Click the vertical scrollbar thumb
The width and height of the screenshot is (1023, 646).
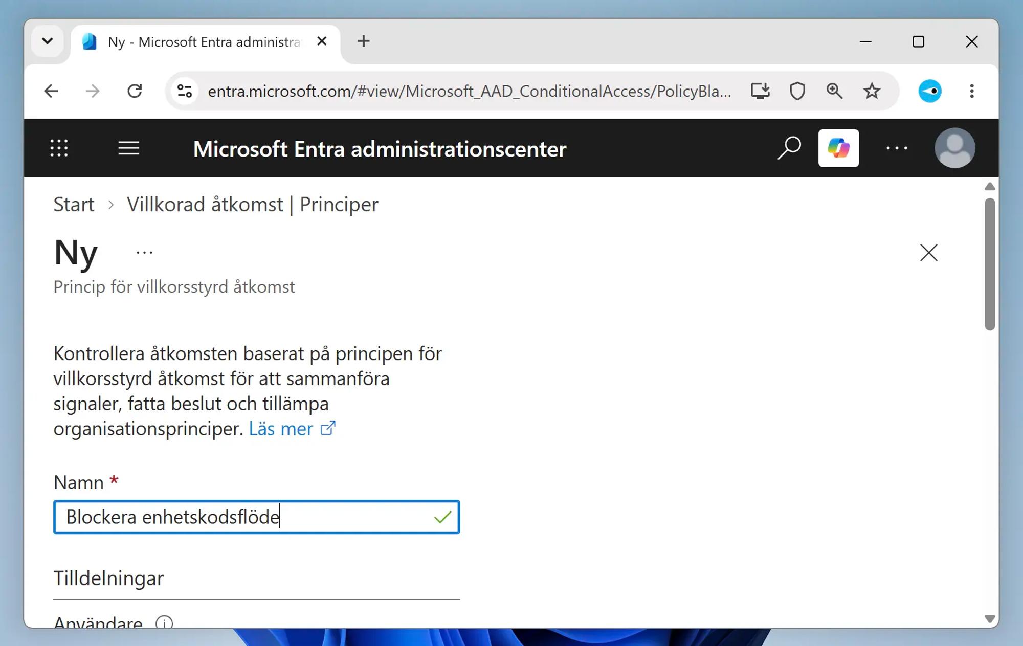(x=990, y=264)
